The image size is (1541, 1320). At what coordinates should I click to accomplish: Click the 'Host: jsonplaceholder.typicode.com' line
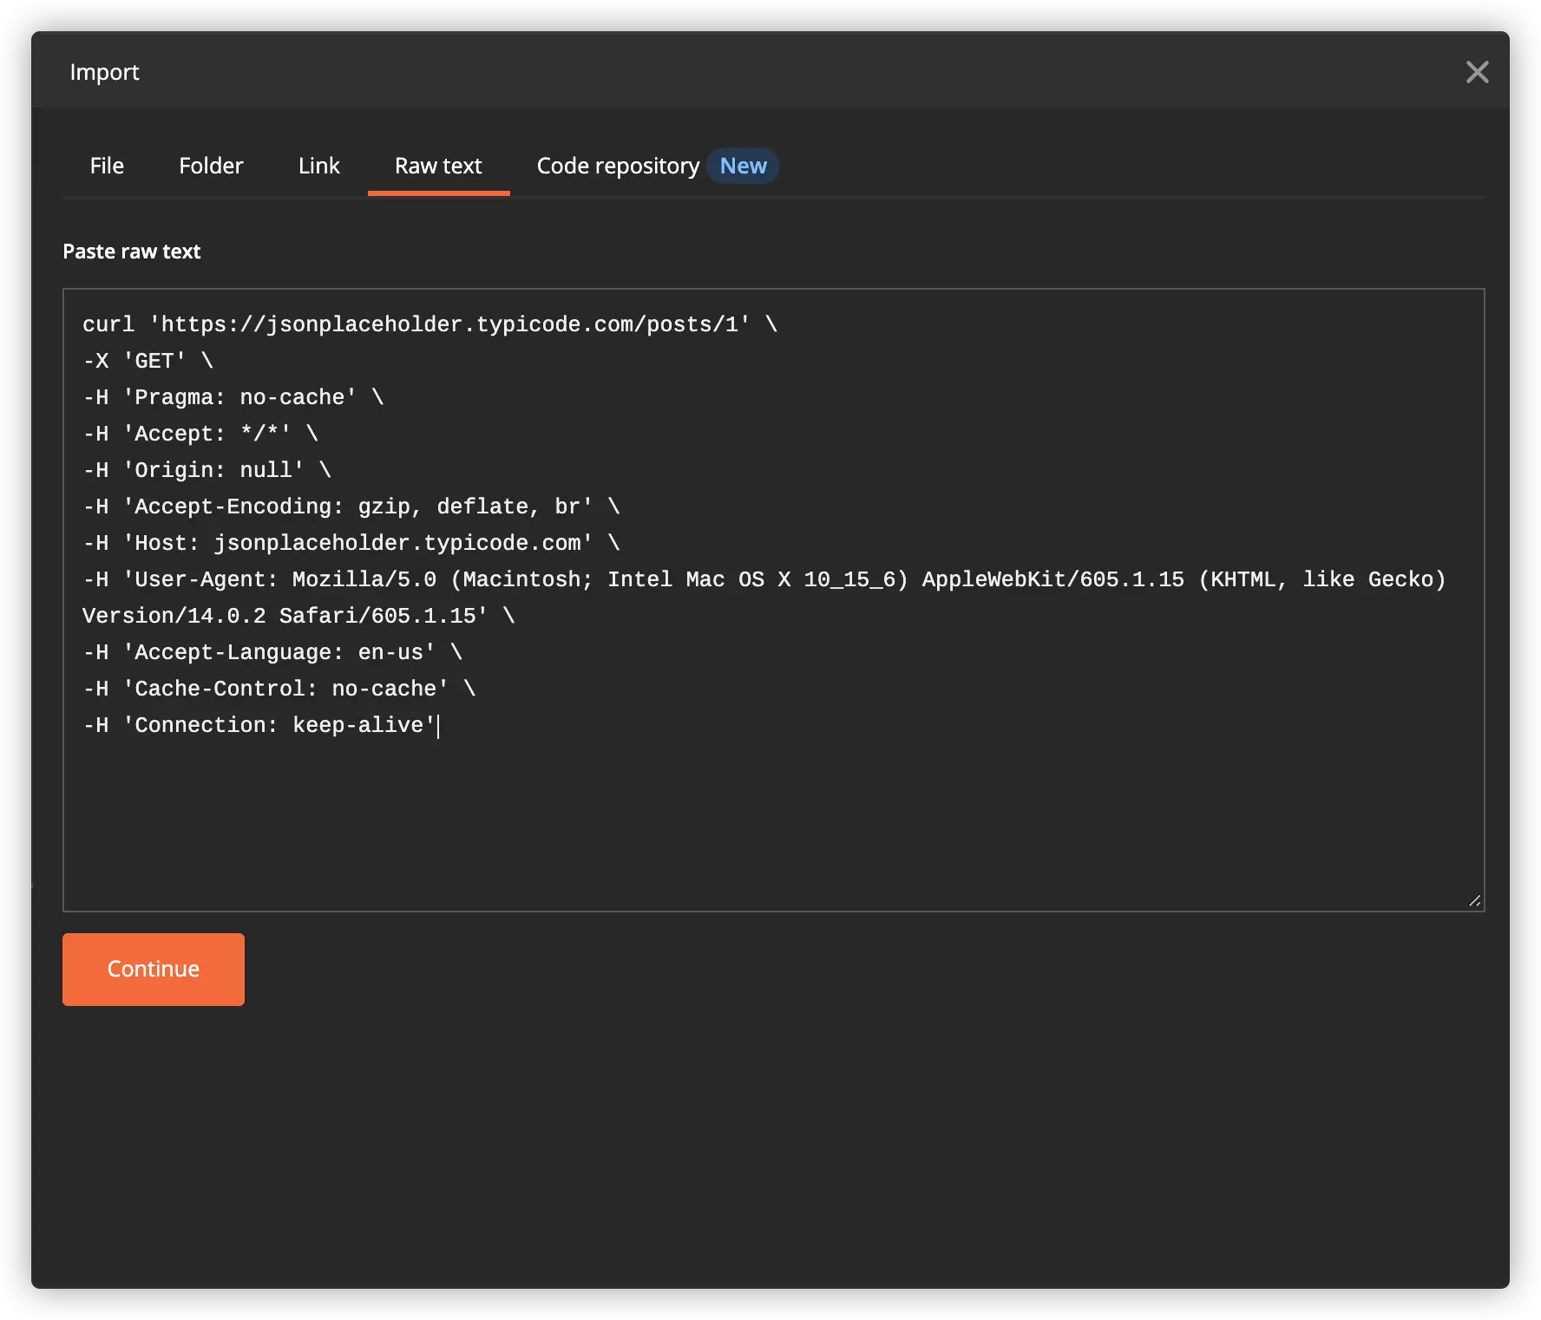[351, 543]
